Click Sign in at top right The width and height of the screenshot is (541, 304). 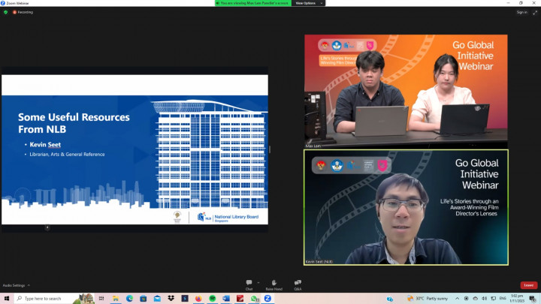[x=521, y=12]
